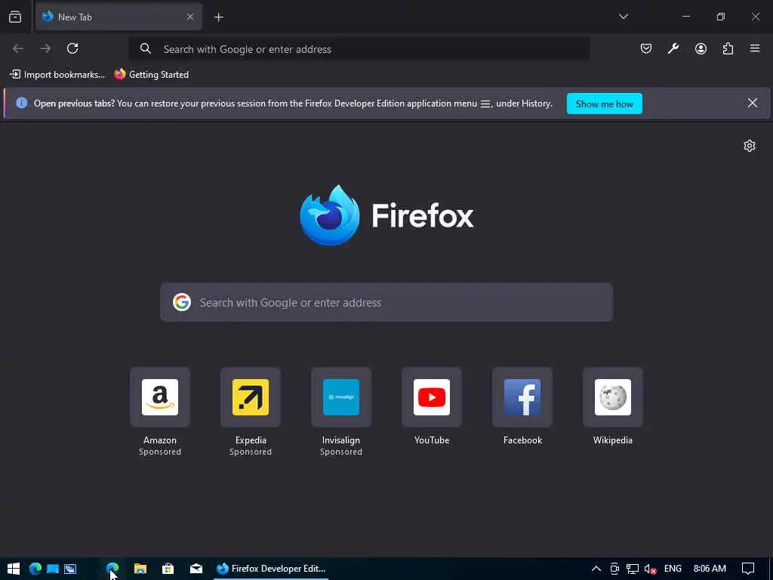Focus the center Google search box
This screenshot has width=773, height=580.
pos(386,302)
